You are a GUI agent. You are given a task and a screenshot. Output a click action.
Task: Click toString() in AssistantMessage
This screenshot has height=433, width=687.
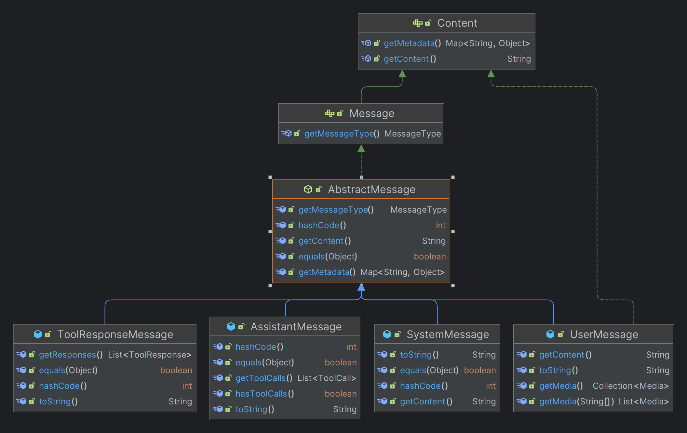pyautogui.click(x=255, y=409)
